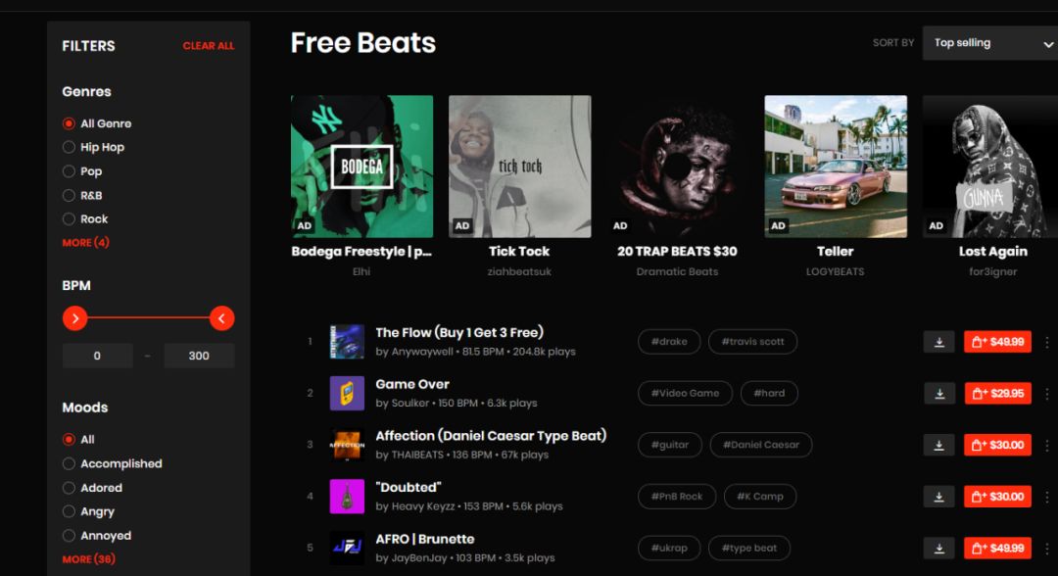Click the right BPM slider handle
Image resolution: width=1058 pixels, height=576 pixels.
(x=221, y=318)
